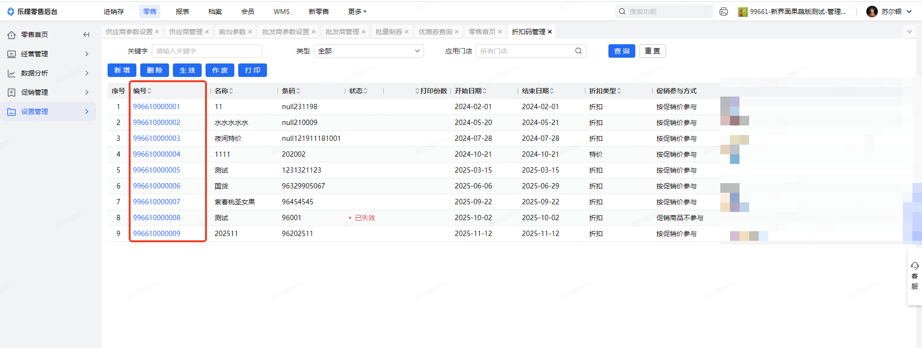This screenshot has height=348, width=922.
Task: Click the 生效 button
Action: coord(187,70)
